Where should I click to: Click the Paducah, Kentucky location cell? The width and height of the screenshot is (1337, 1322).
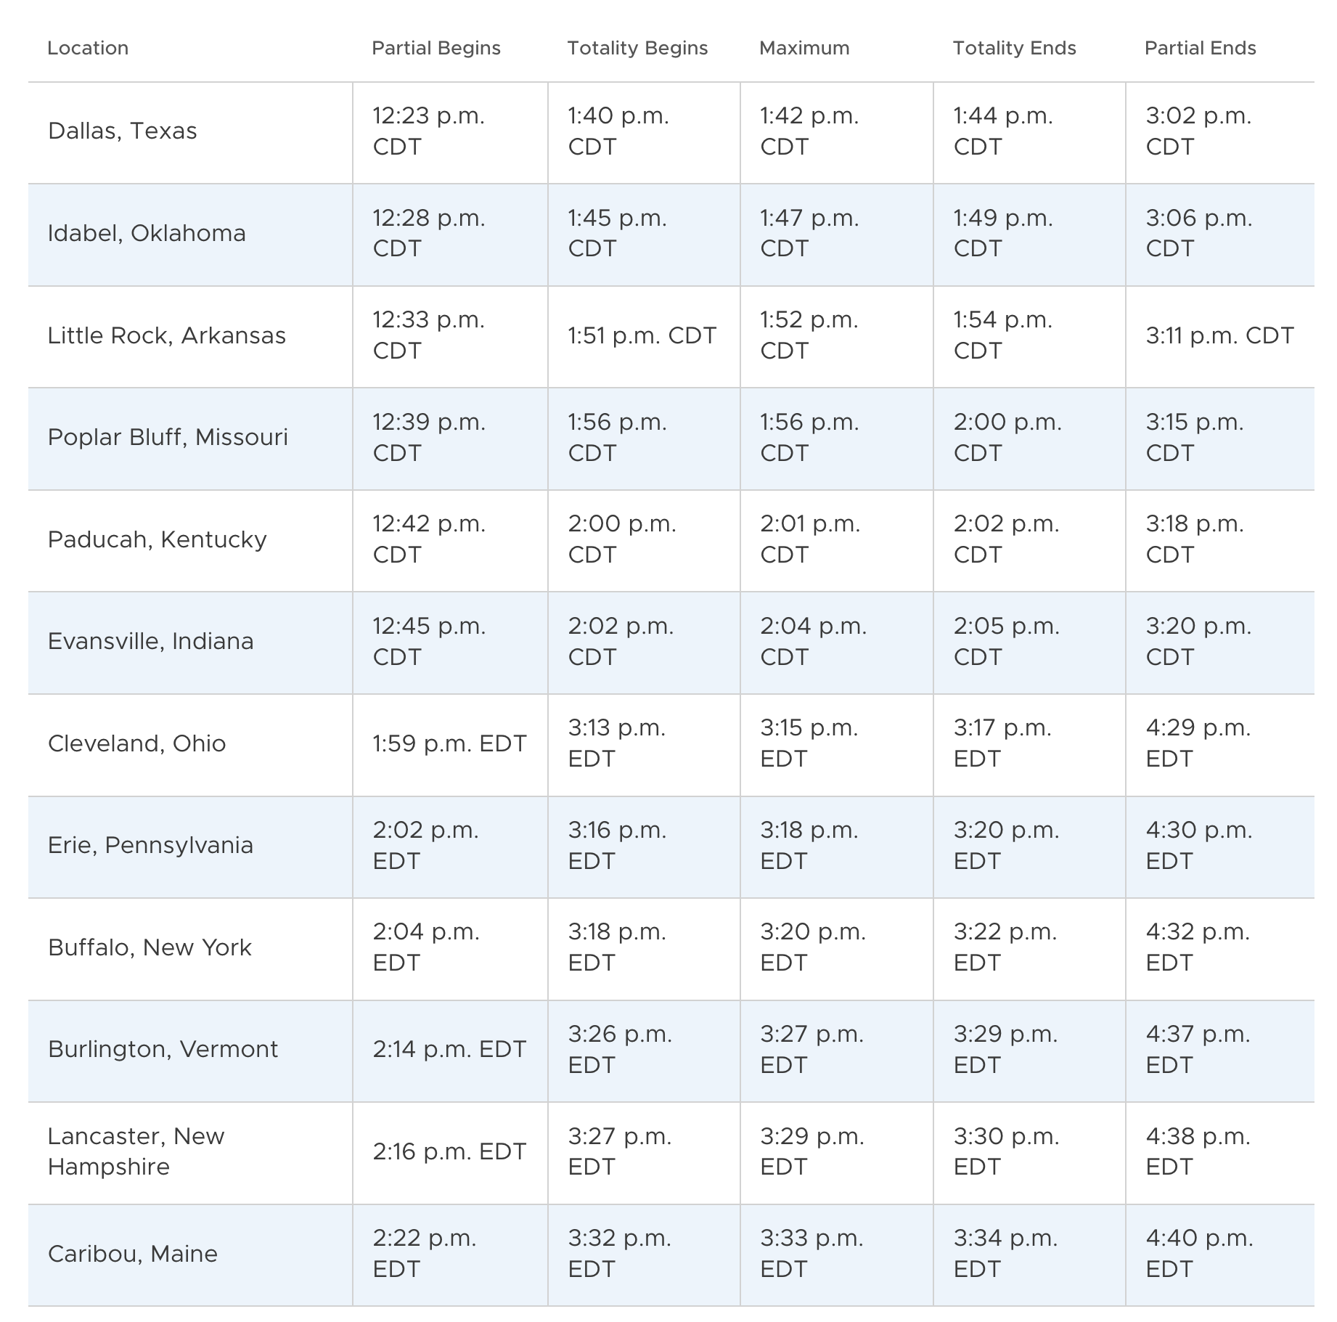click(x=191, y=540)
